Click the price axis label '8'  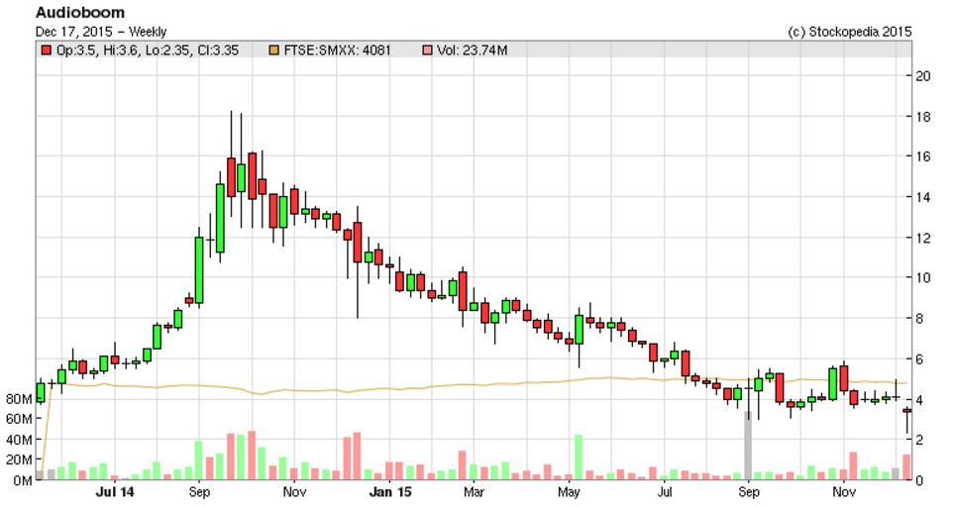click(919, 319)
